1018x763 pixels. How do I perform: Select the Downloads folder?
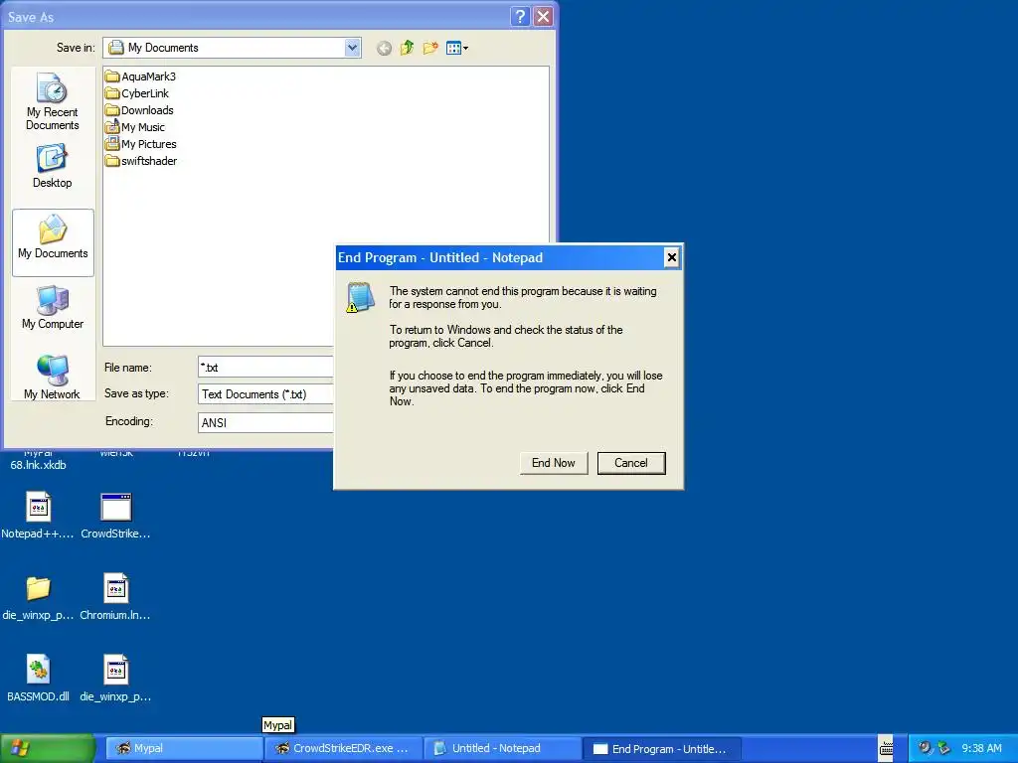click(x=139, y=110)
